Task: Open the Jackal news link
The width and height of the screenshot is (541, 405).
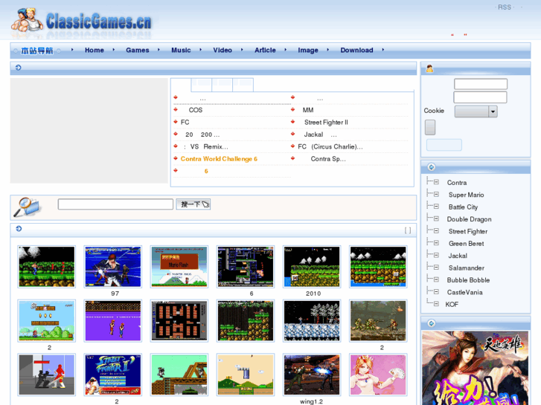Action: coord(320,135)
